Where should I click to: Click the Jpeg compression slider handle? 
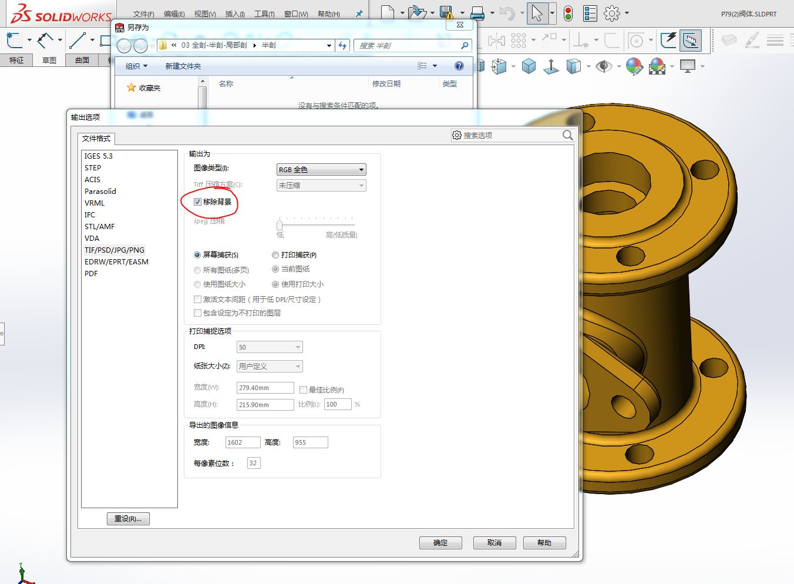coord(280,225)
